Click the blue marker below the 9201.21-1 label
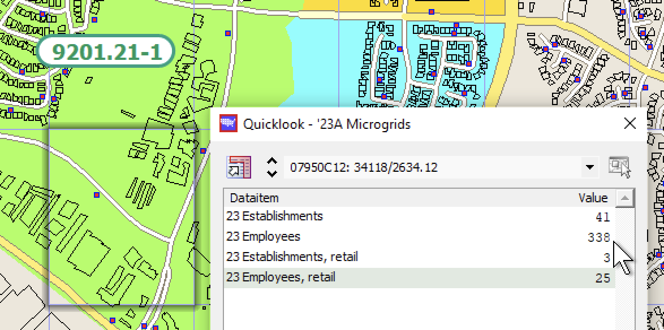The image size is (664, 330). point(66,72)
